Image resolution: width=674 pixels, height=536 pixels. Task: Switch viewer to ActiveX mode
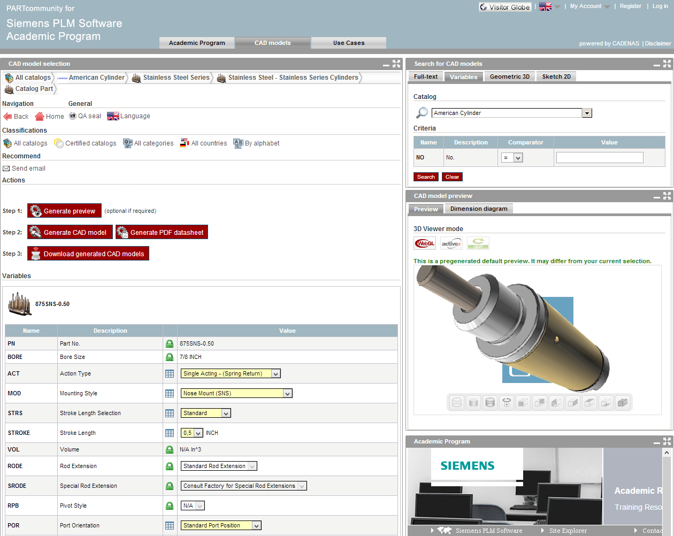coord(451,243)
